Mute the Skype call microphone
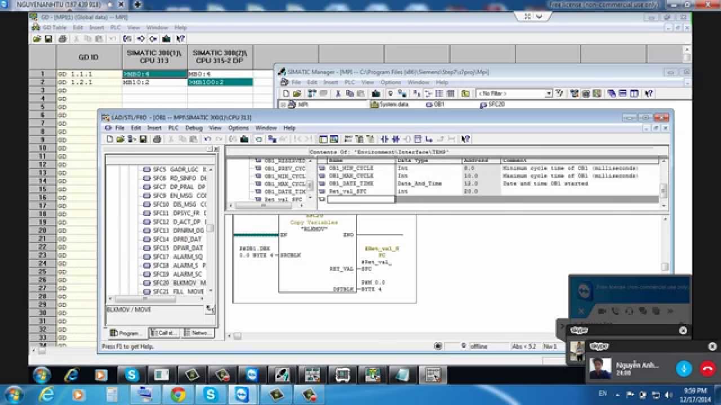 coord(684,368)
